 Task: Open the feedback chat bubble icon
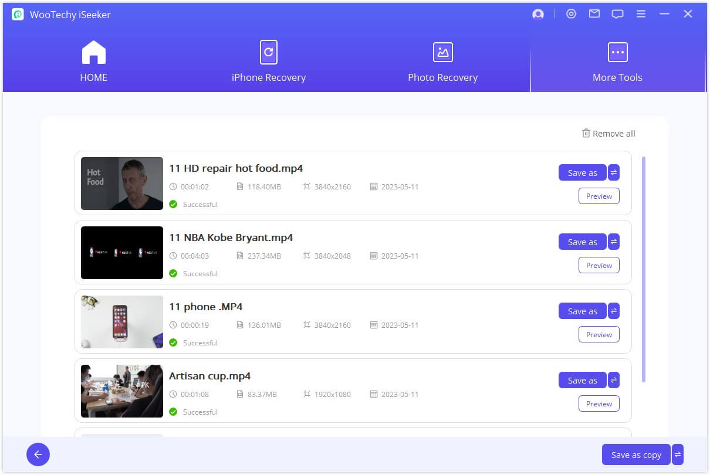[x=617, y=14]
